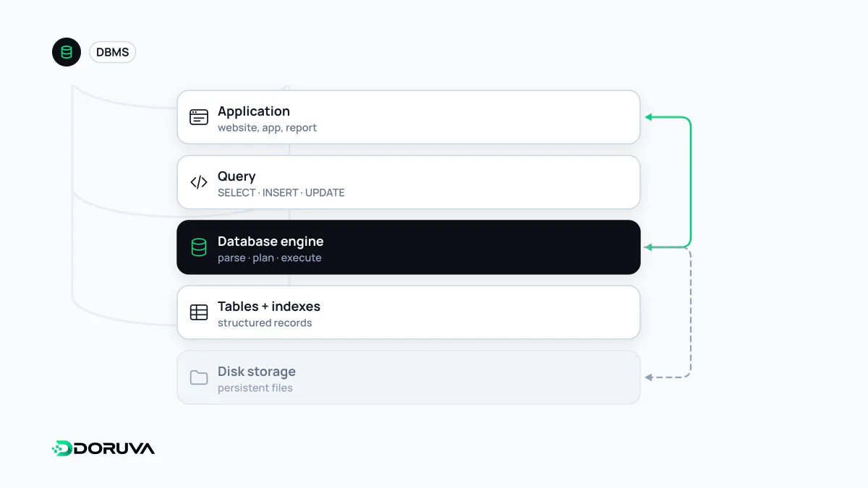Click the Doruva logo
Screen dimensions: 868x488
point(103,448)
